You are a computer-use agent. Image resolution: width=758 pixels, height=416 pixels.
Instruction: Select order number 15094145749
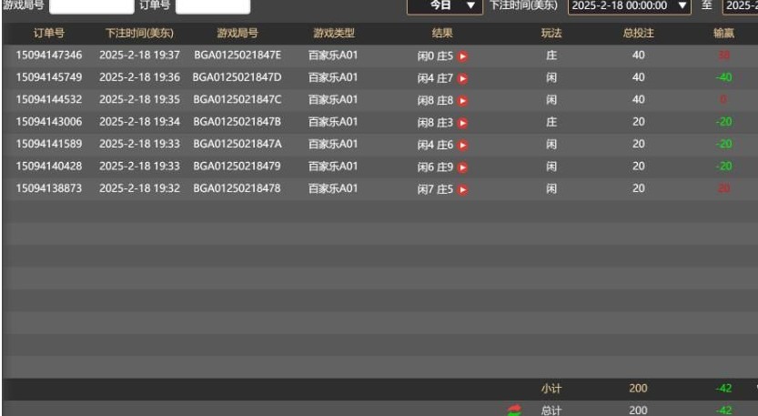tap(49, 77)
